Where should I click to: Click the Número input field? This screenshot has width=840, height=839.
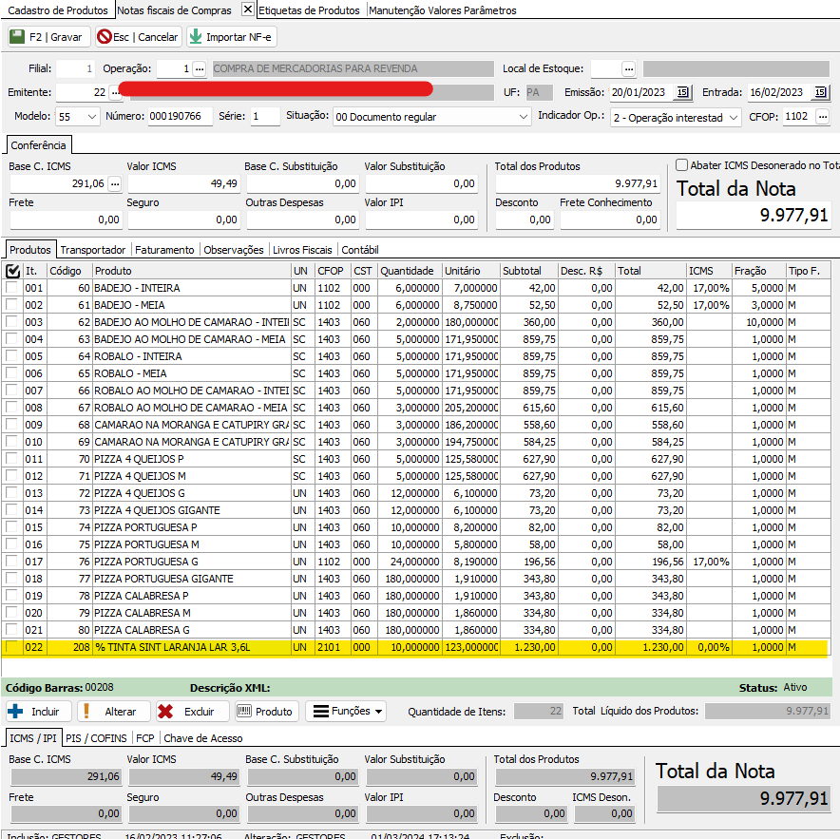181,116
